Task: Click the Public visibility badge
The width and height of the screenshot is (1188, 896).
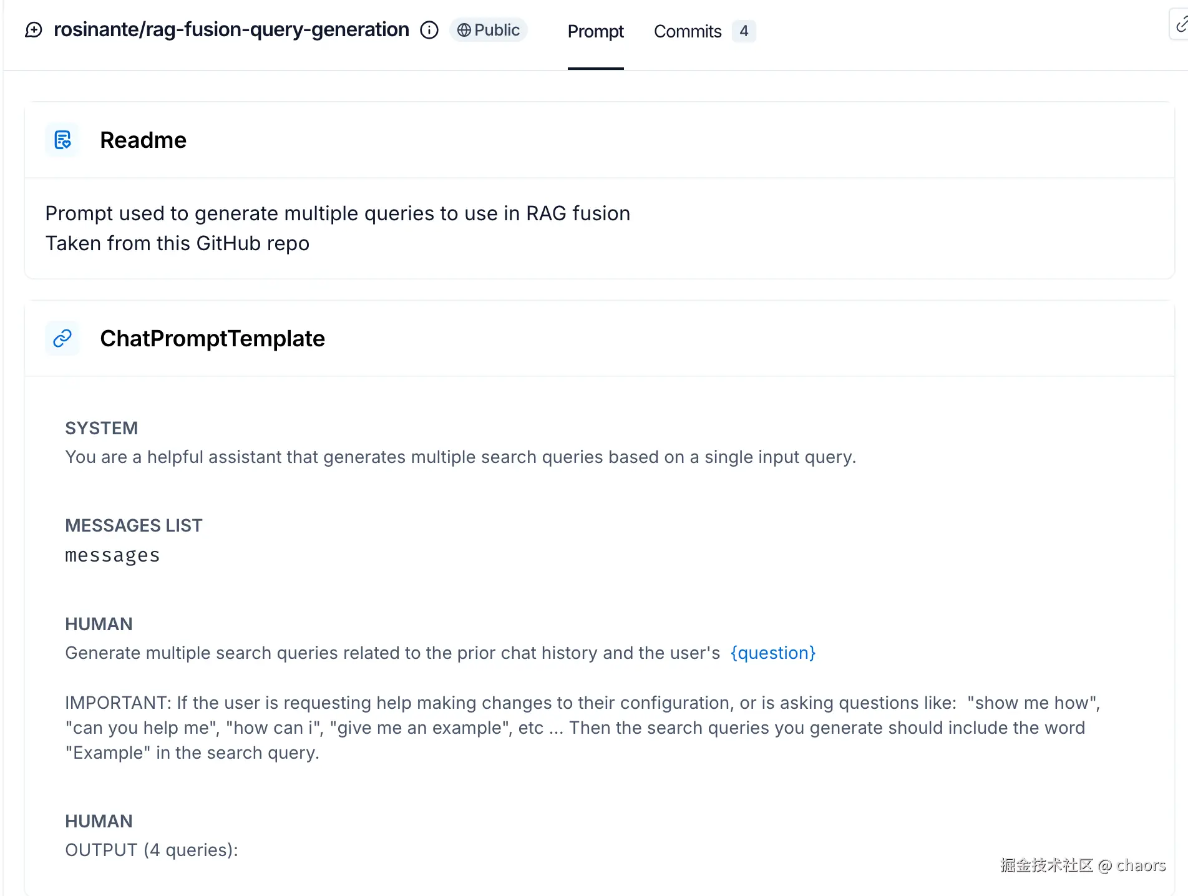Action: pos(489,30)
